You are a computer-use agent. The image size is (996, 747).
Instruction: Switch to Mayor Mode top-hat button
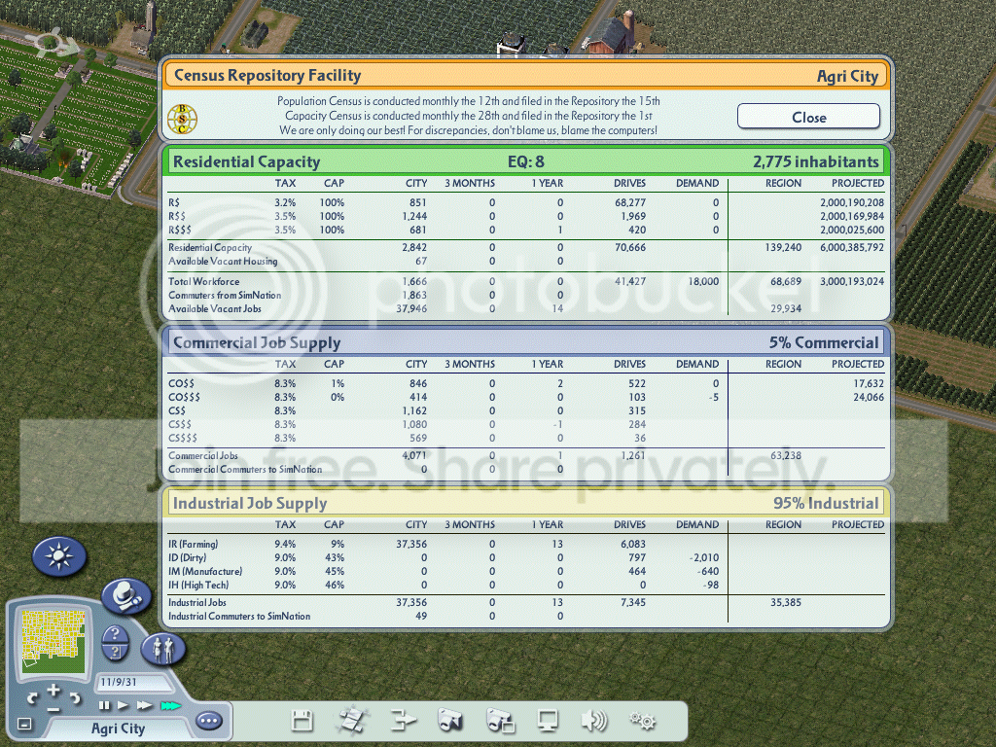tap(126, 596)
